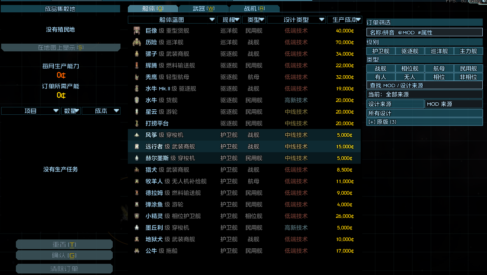The height and width of the screenshot is (275, 487).
Task: Select the 设计来源 source tab
Action: 395,104
